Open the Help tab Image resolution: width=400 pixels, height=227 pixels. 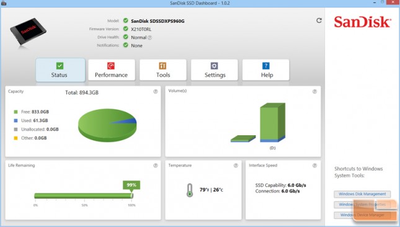coord(266,70)
